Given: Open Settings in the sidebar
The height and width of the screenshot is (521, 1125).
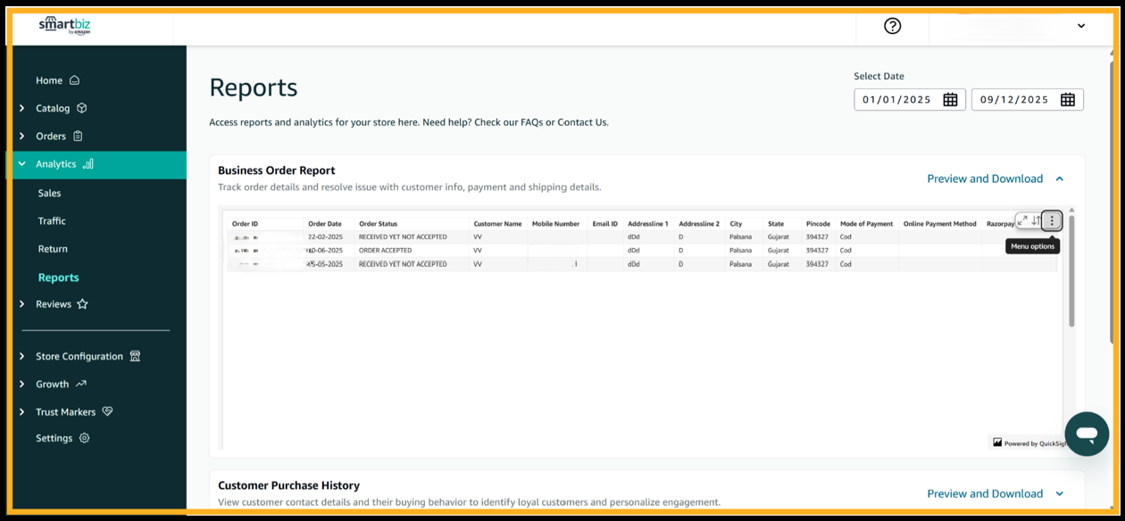Looking at the screenshot, I should coord(54,438).
